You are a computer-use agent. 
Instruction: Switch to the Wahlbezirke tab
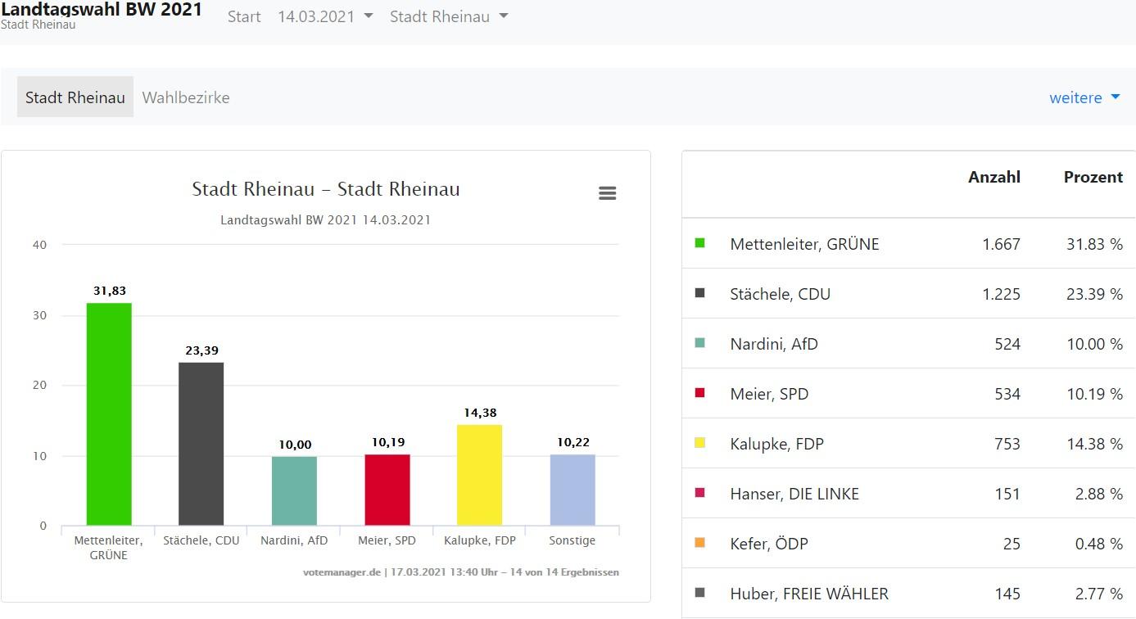tap(186, 97)
